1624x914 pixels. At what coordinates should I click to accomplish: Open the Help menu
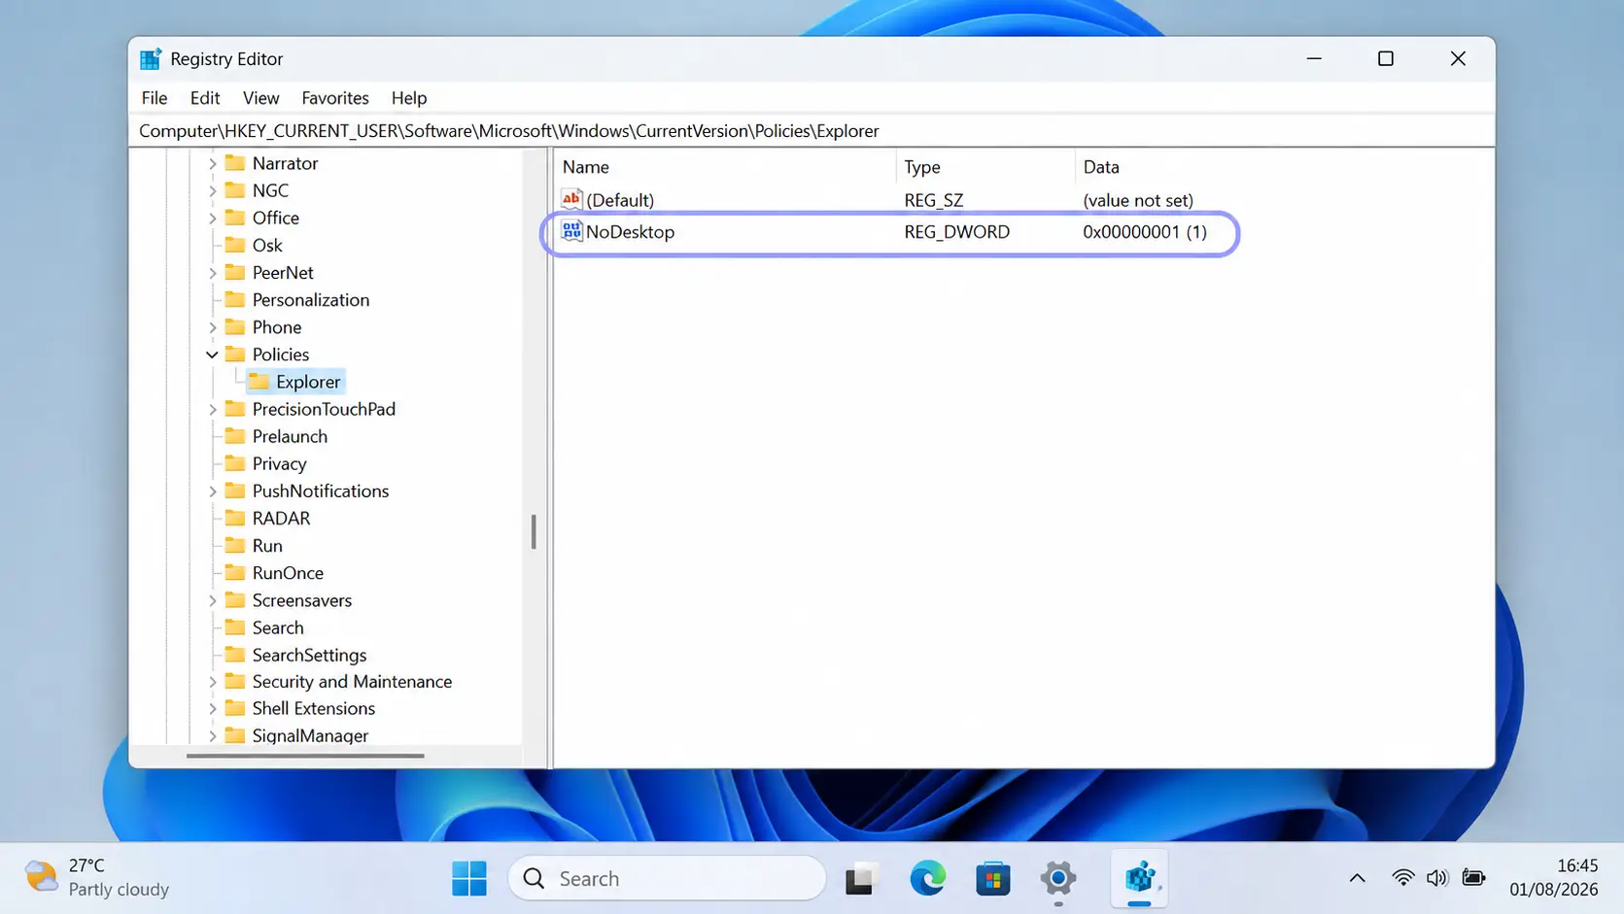coord(409,98)
